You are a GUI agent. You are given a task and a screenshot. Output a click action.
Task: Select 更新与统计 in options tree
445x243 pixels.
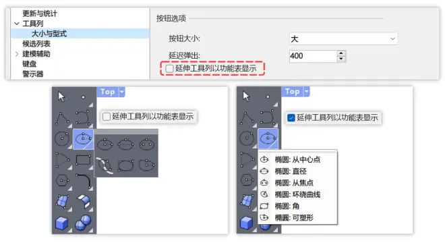click(40, 13)
